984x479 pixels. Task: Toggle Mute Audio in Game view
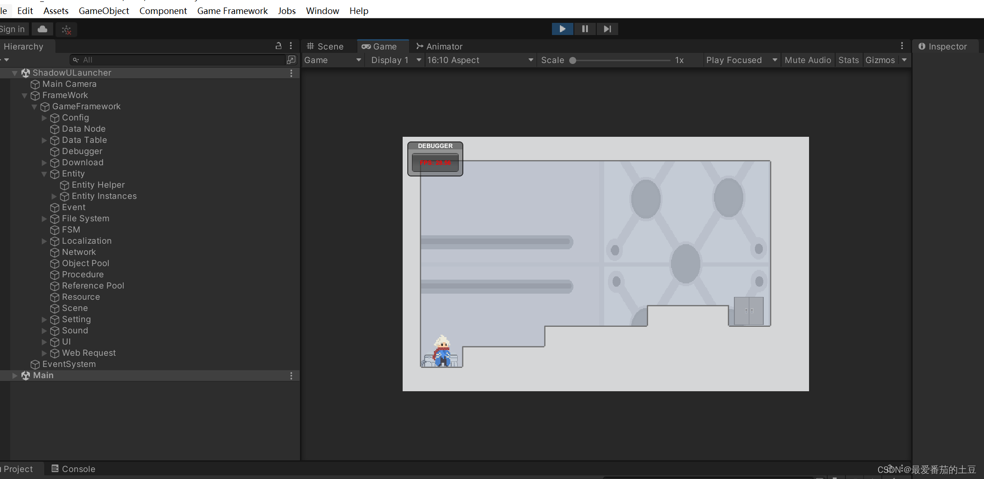click(x=808, y=60)
